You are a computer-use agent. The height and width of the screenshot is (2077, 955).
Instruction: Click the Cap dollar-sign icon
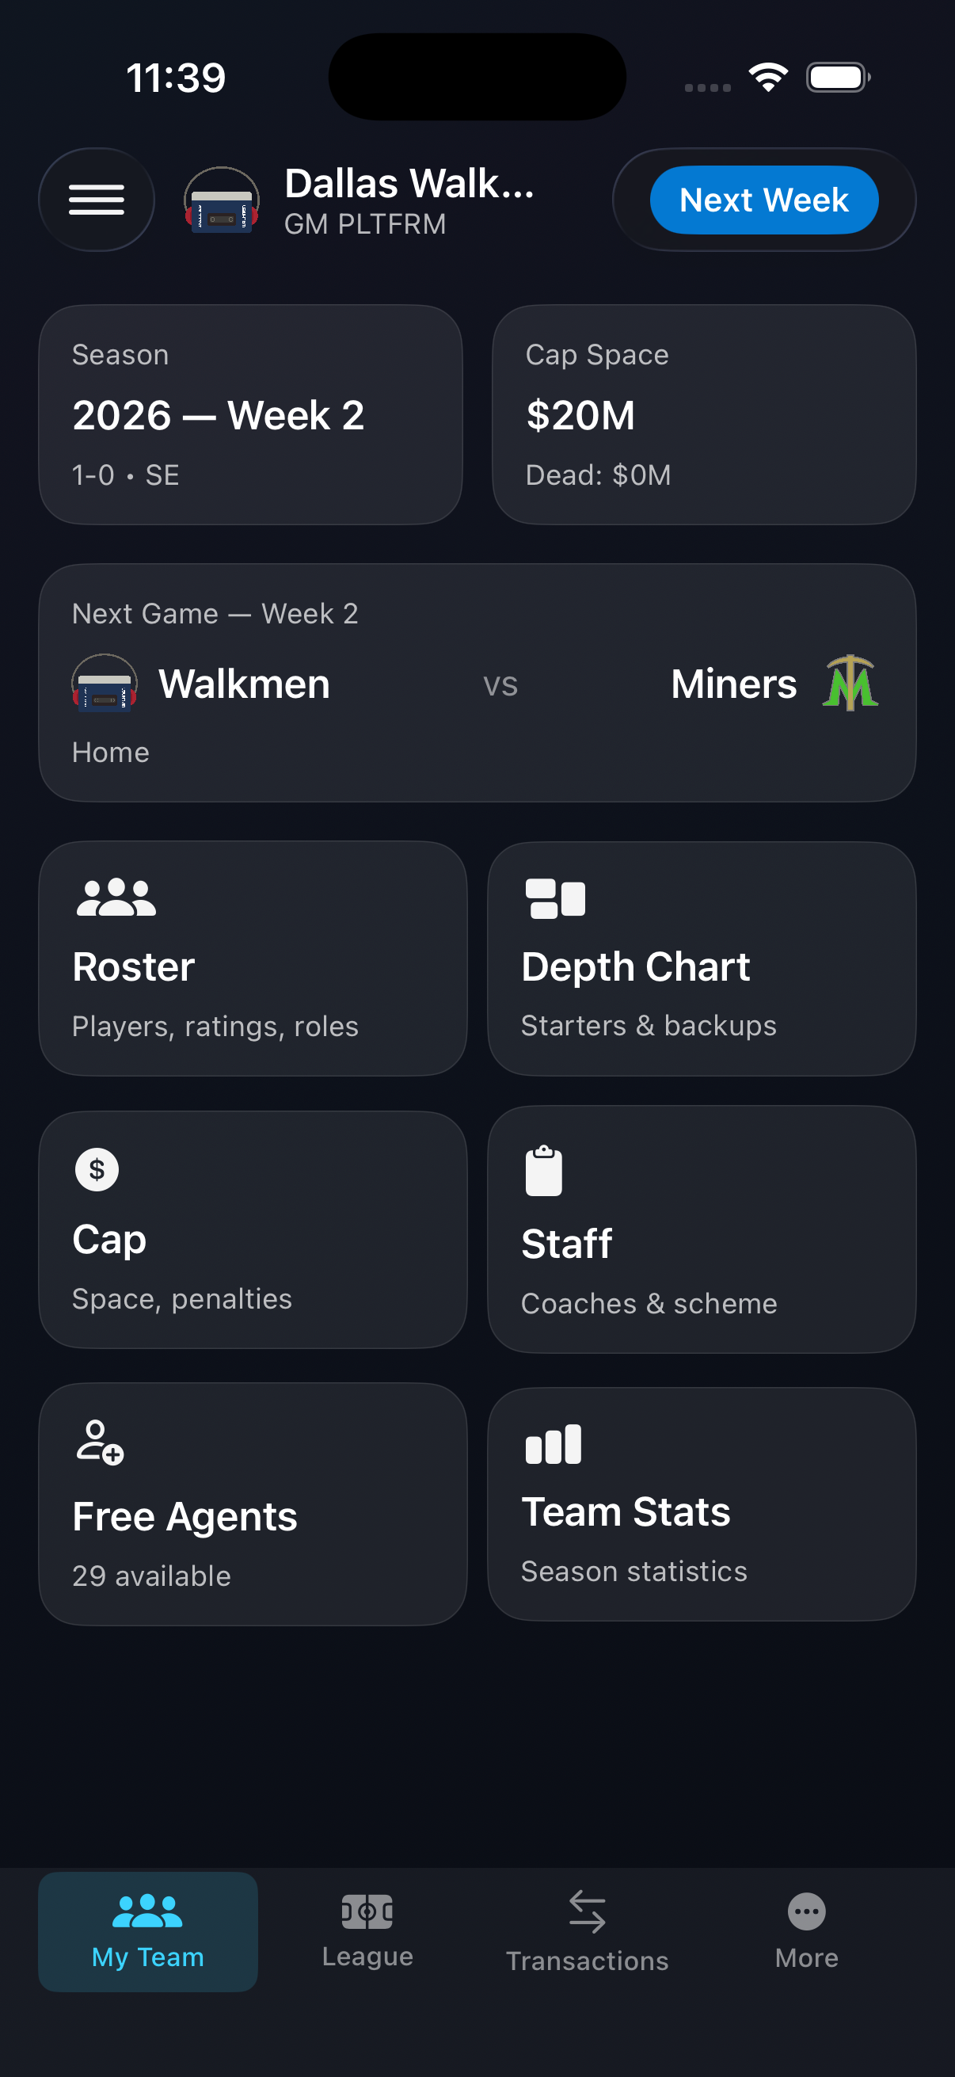coord(96,1170)
